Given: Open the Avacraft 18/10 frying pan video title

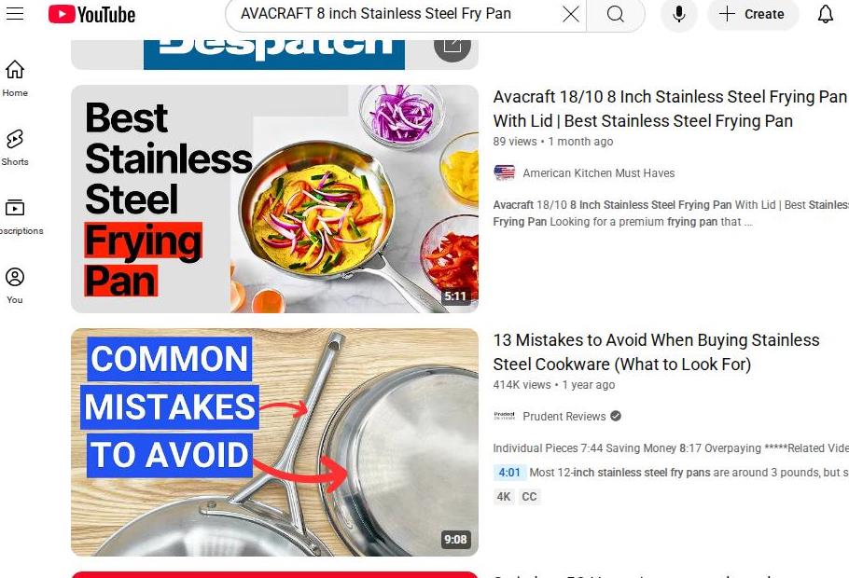Looking at the screenshot, I should pyautogui.click(x=670, y=109).
